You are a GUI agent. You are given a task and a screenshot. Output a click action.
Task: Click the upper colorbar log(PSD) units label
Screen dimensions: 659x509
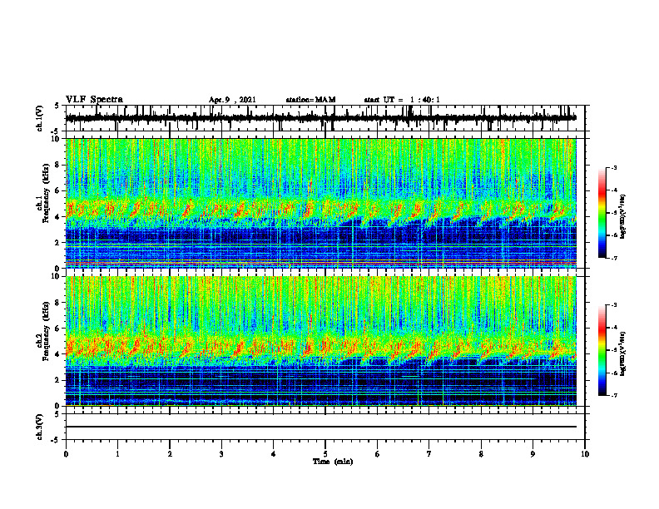click(624, 217)
